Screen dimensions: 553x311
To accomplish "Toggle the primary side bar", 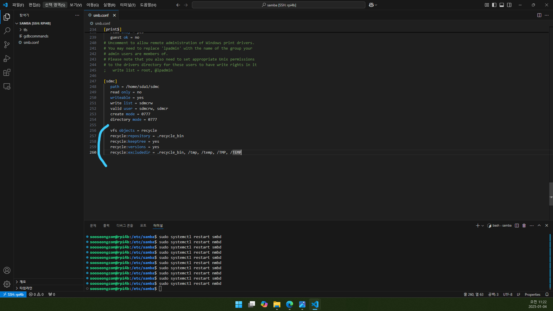I will [494, 5].
